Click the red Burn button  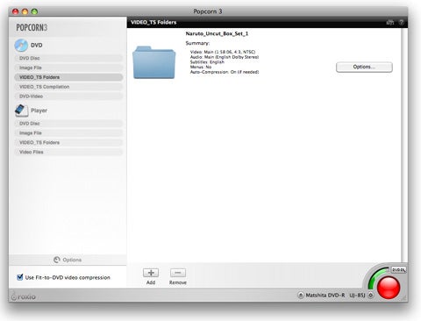pos(389,288)
